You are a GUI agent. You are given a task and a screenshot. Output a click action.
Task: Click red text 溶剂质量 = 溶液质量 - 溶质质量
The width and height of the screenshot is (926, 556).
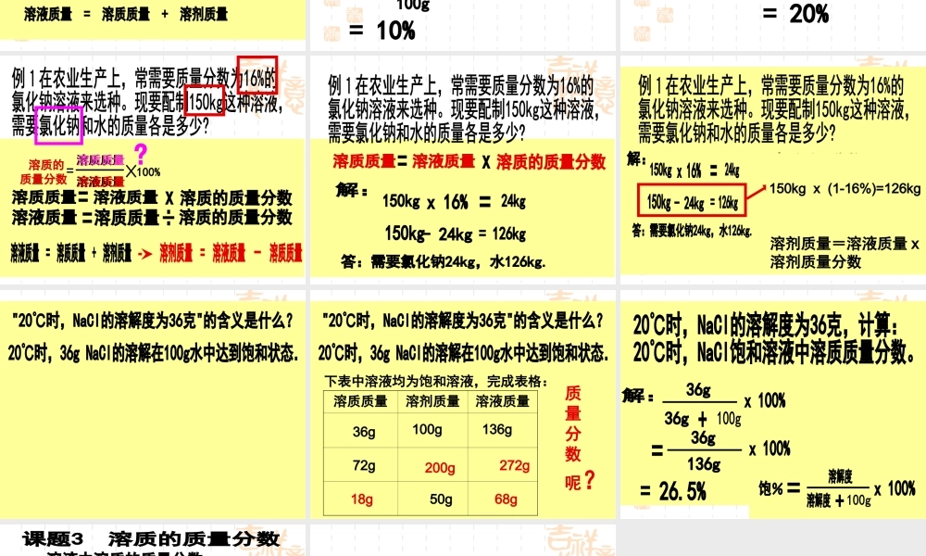[x=231, y=254]
